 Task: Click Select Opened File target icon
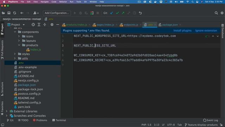click(x=33, y=25)
